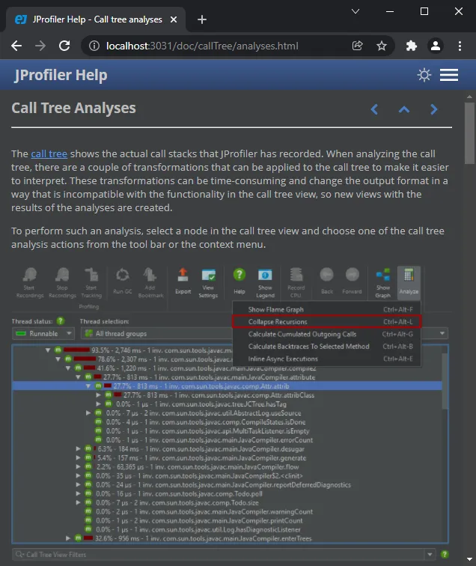Select the CompileStates.isDone row
The height and width of the screenshot is (566, 476).
point(228,422)
